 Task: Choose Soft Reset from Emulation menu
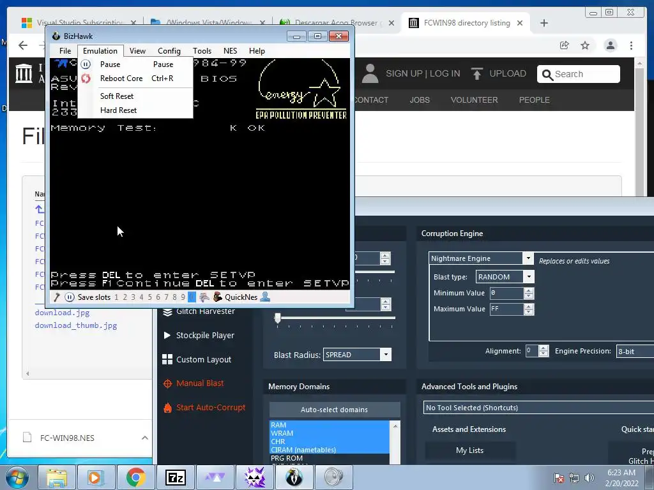pyautogui.click(x=135, y=96)
